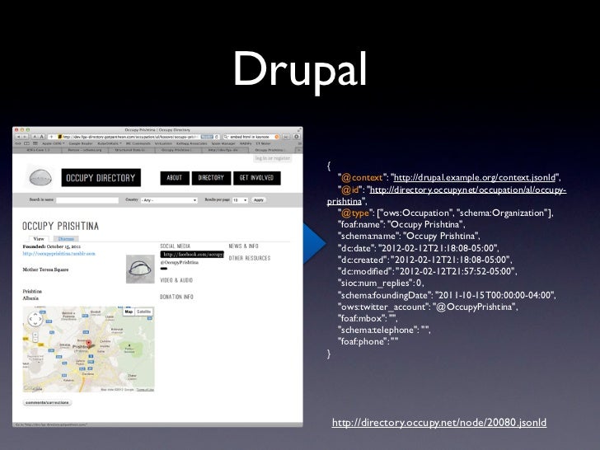Screen dimensions: 600x450
Task: Open the Apple bookmarks folder dropdown
Action: (x=54, y=143)
